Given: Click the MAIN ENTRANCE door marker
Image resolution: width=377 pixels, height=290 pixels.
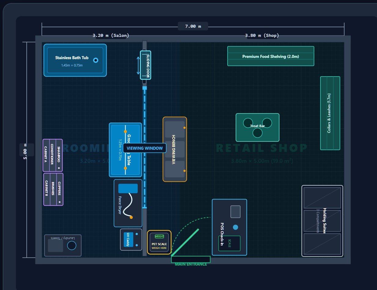Looking at the screenshot, I should (191, 260).
